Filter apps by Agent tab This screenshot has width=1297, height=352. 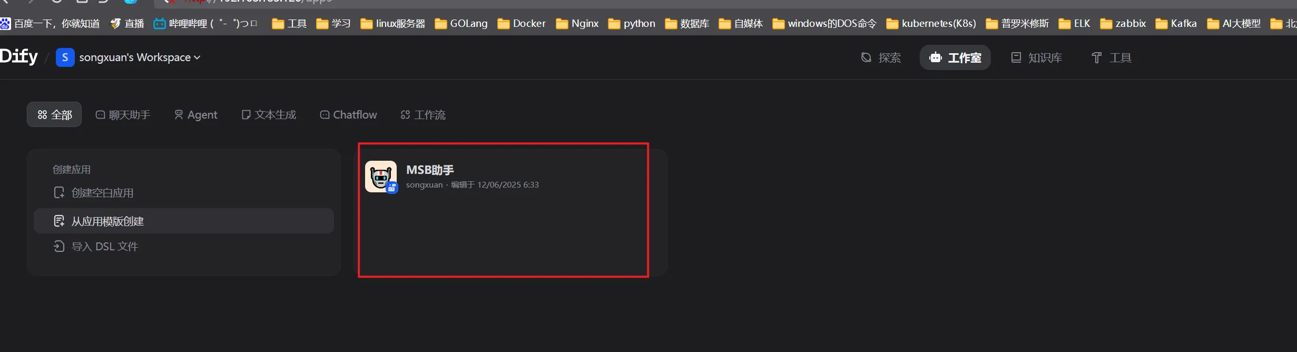[195, 115]
